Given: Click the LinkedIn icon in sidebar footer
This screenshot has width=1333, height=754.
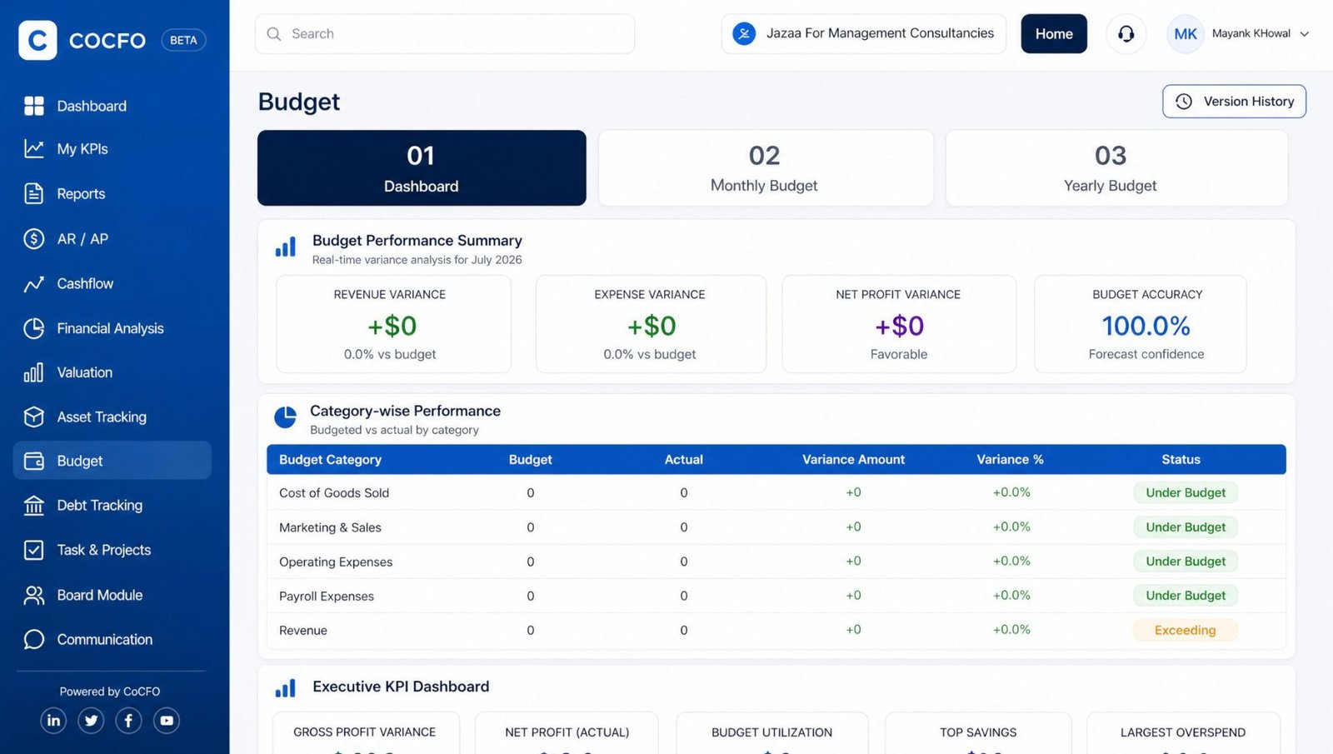Looking at the screenshot, I should pyautogui.click(x=53, y=721).
